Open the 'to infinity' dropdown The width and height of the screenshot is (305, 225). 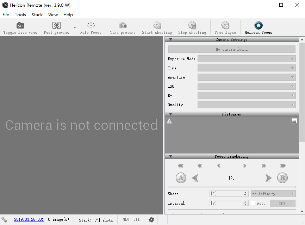[273, 194]
